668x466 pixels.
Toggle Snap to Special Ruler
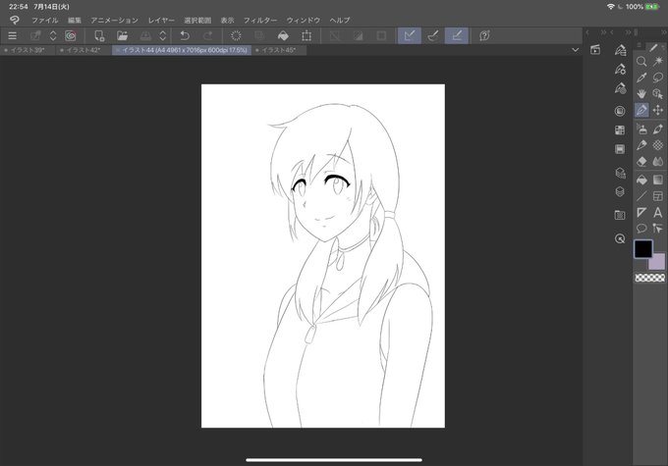tap(433, 35)
